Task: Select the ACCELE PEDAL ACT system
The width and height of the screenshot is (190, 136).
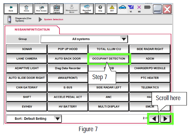Action: (68, 97)
